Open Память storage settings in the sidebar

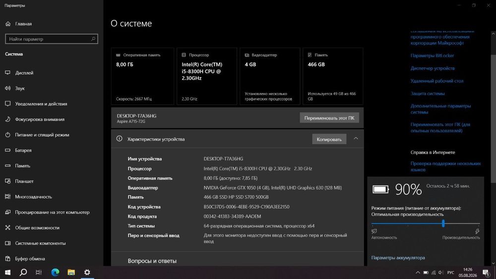[22, 166]
